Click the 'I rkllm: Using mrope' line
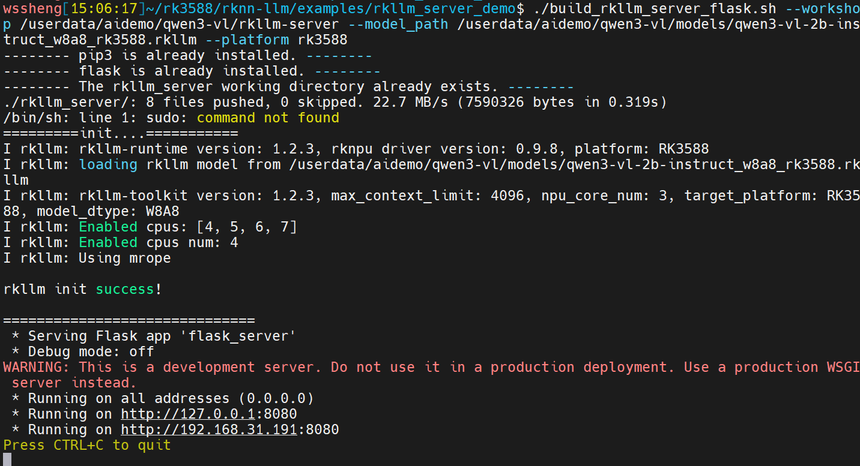The width and height of the screenshot is (860, 466). [x=87, y=258]
